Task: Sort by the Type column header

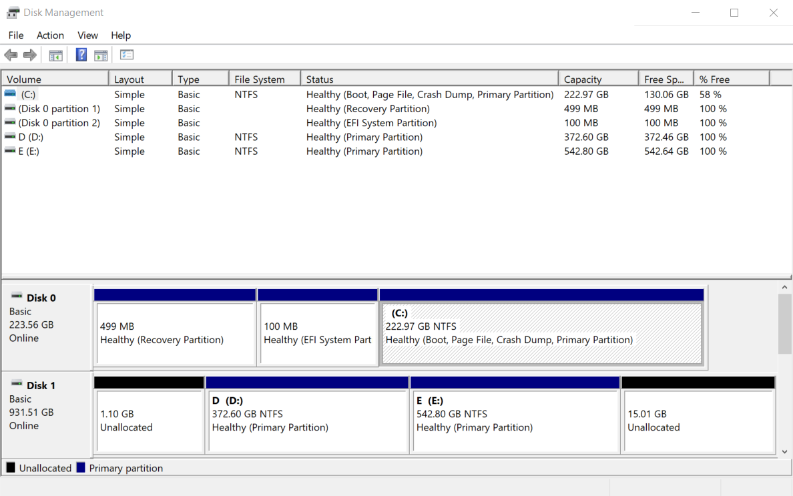Action: click(201, 79)
